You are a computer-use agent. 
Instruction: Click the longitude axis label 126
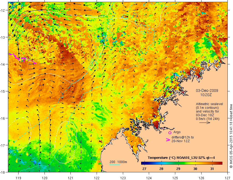(x=201, y=178)
